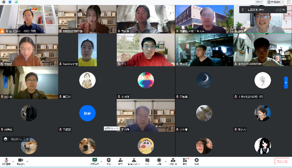Start screen sharing with green share icon
The image size is (292, 168).
point(95,160)
